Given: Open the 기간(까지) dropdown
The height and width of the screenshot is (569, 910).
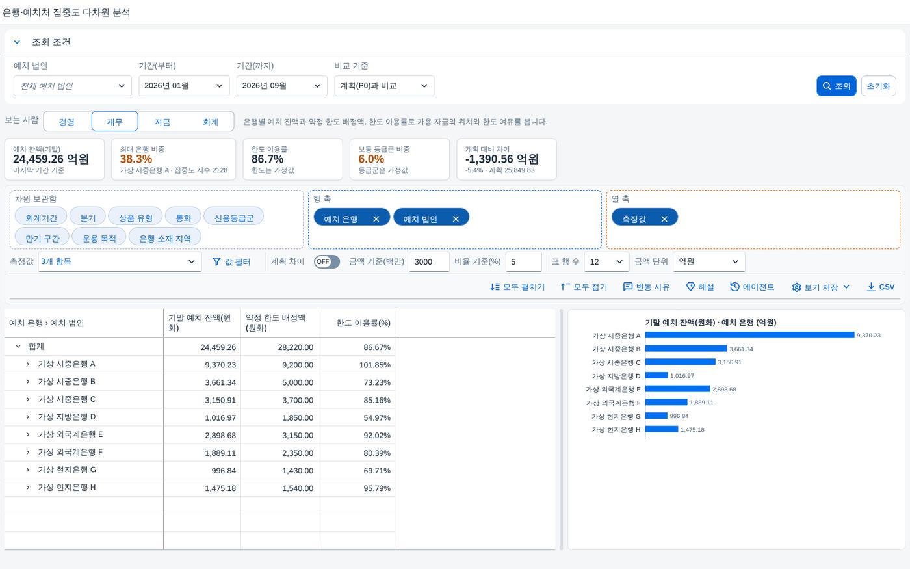Looking at the screenshot, I should tap(282, 86).
